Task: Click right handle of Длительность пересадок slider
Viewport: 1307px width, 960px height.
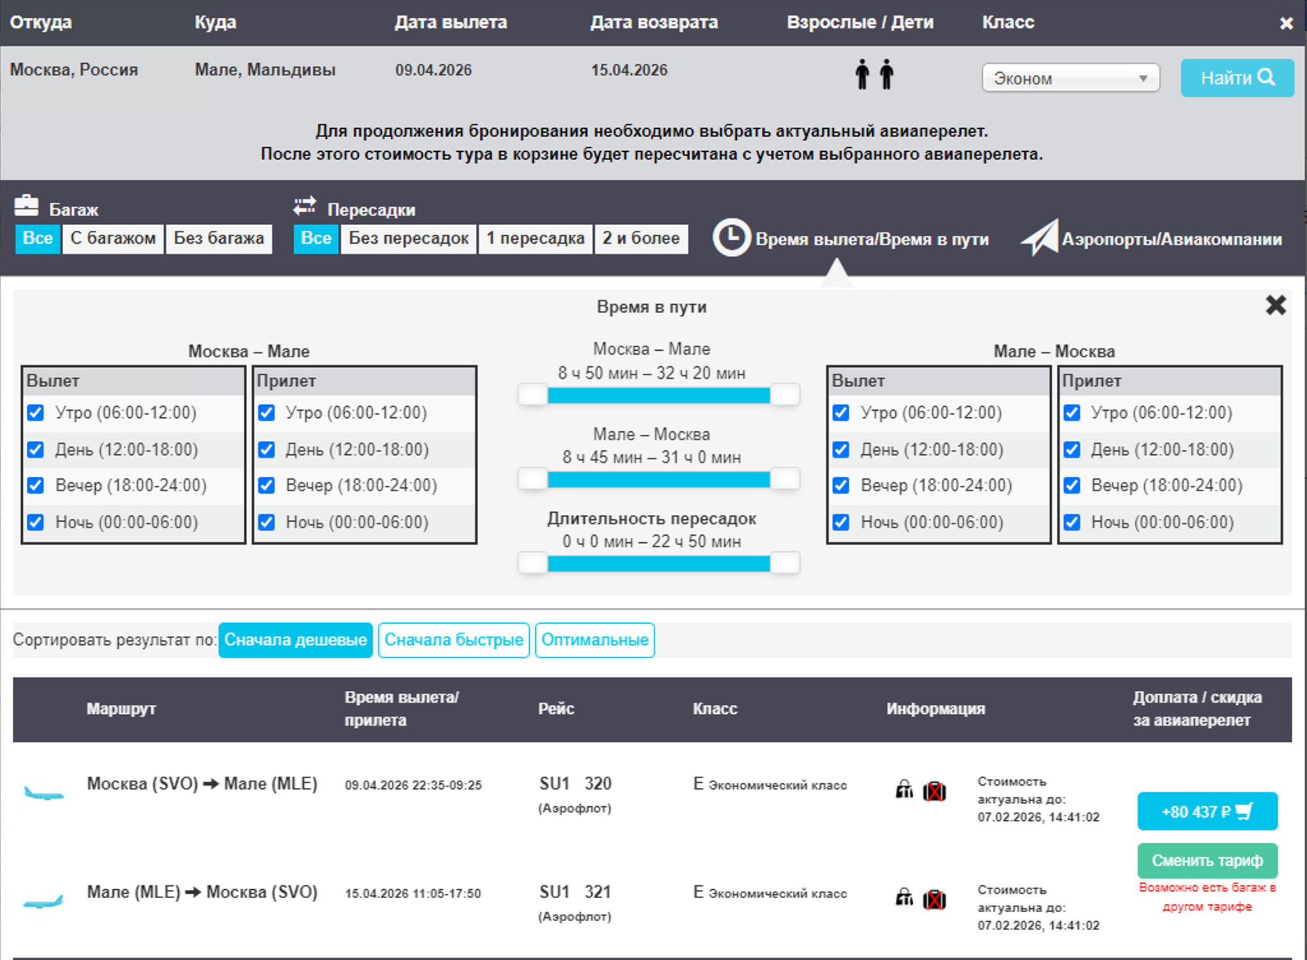Action: 785,563
